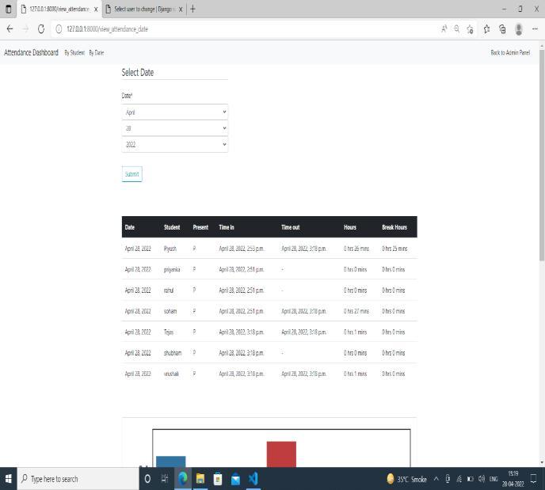The image size is (545, 490).
Task: Select student name Tejas in table
Action: coord(169,332)
